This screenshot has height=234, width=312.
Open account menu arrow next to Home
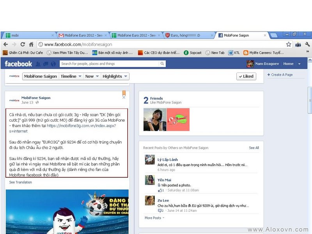(299, 64)
